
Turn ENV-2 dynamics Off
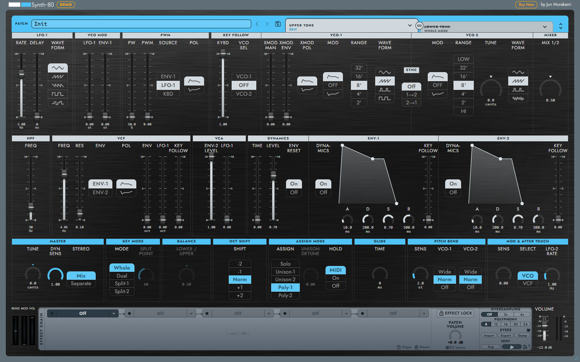coord(453,193)
